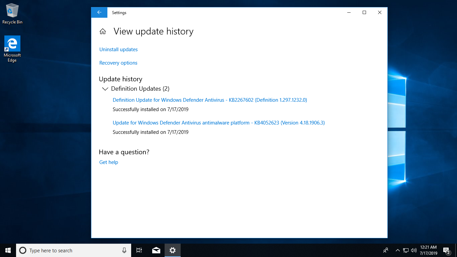Viewport: 457px width, 257px height.
Task: Open KB2267602 Definition Update link
Action: [x=210, y=100]
